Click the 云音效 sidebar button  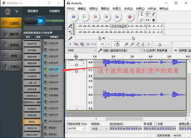click(x=11, y=23)
